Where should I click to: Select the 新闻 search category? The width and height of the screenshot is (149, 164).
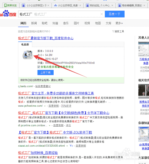click(34, 23)
